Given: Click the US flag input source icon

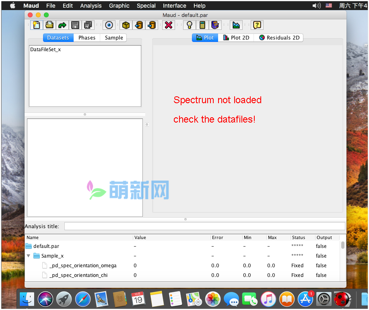Looking at the screenshot, I should pyautogui.click(x=329, y=5).
